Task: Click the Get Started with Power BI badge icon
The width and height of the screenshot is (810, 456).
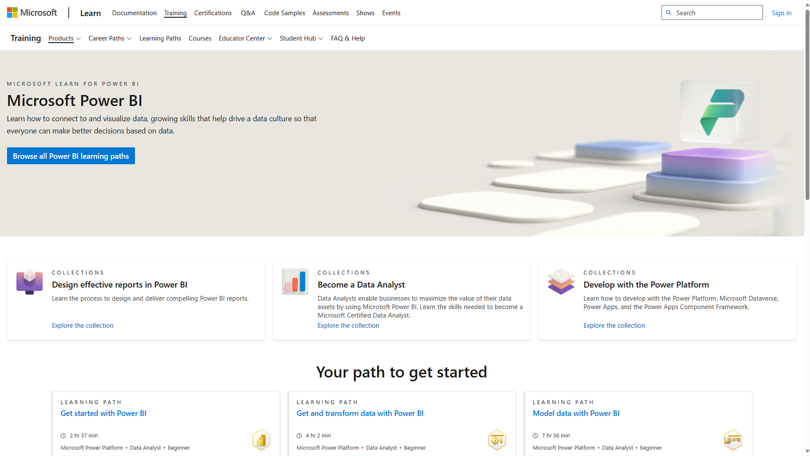Action: tap(260, 440)
